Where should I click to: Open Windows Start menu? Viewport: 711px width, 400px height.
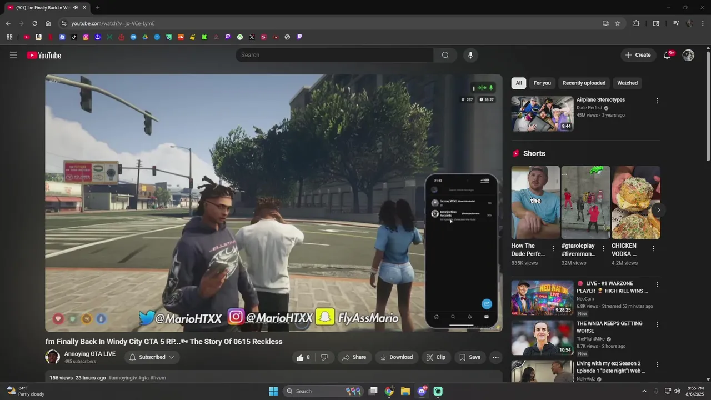273,391
